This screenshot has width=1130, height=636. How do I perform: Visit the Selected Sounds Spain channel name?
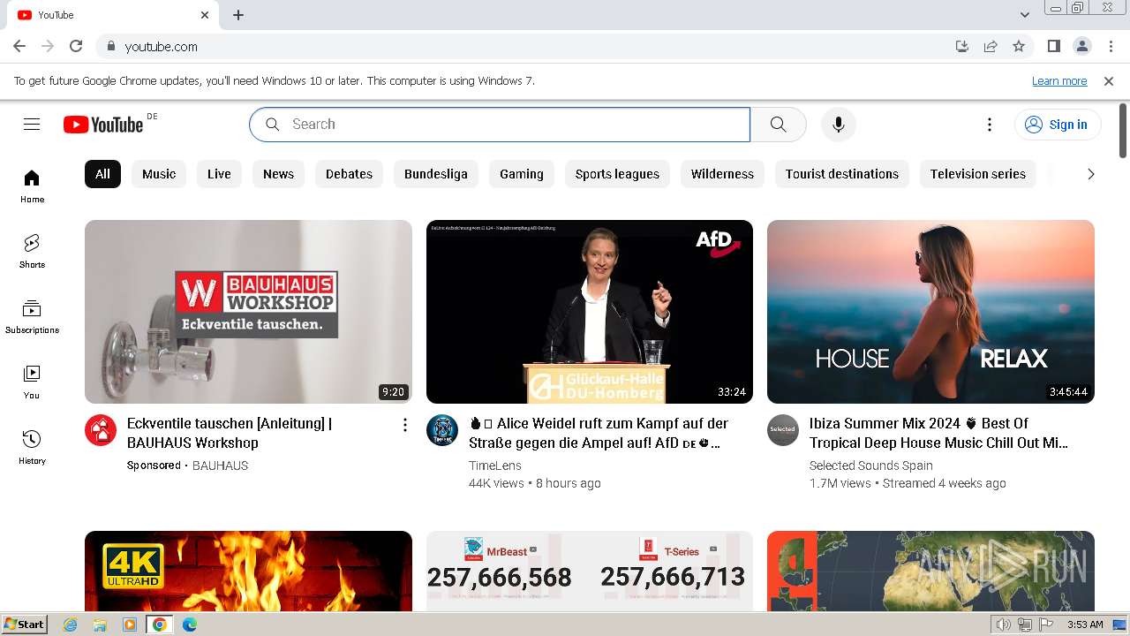871,466
